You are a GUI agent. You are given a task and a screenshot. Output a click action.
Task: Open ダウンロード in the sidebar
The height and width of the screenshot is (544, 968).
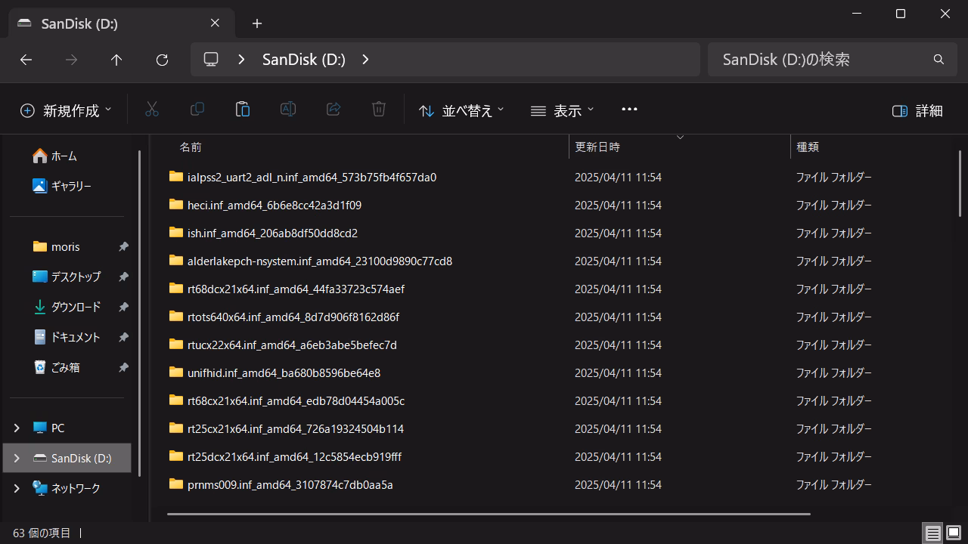point(75,307)
